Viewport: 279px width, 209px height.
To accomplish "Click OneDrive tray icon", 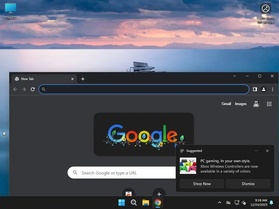I will (x=228, y=202).
